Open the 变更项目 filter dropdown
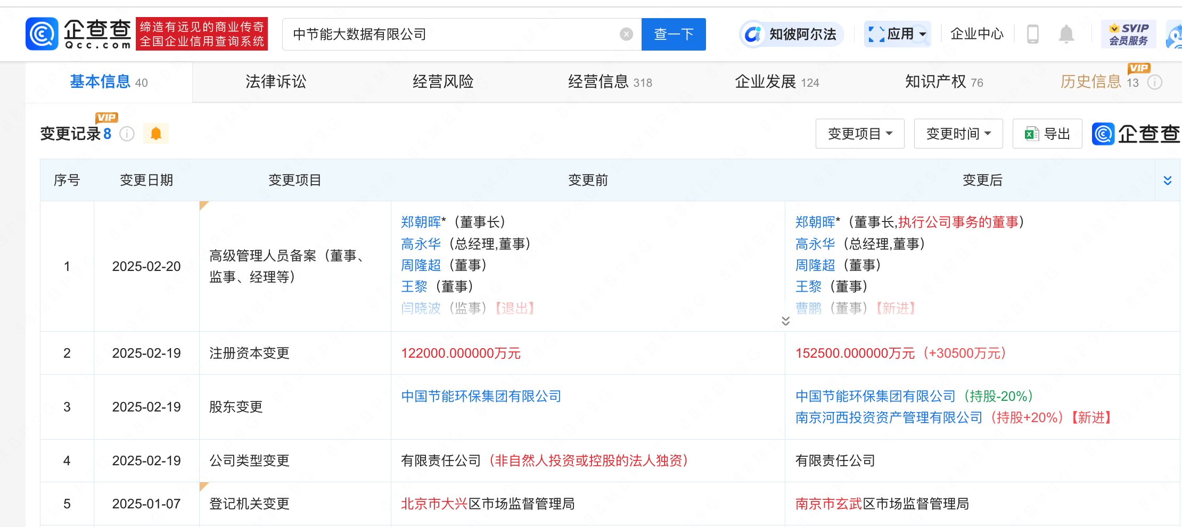This screenshot has height=527, width=1182. pyautogui.click(x=859, y=134)
